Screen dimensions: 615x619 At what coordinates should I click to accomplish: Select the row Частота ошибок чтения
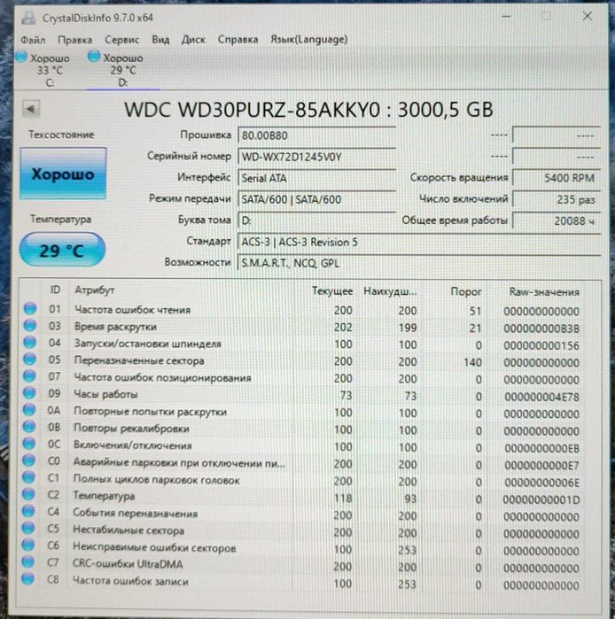pyautogui.click(x=302, y=310)
